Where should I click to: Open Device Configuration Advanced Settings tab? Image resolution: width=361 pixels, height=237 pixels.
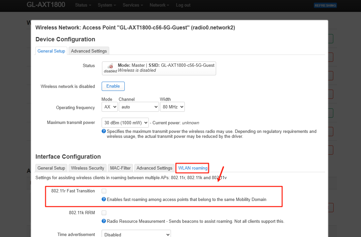point(89,51)
